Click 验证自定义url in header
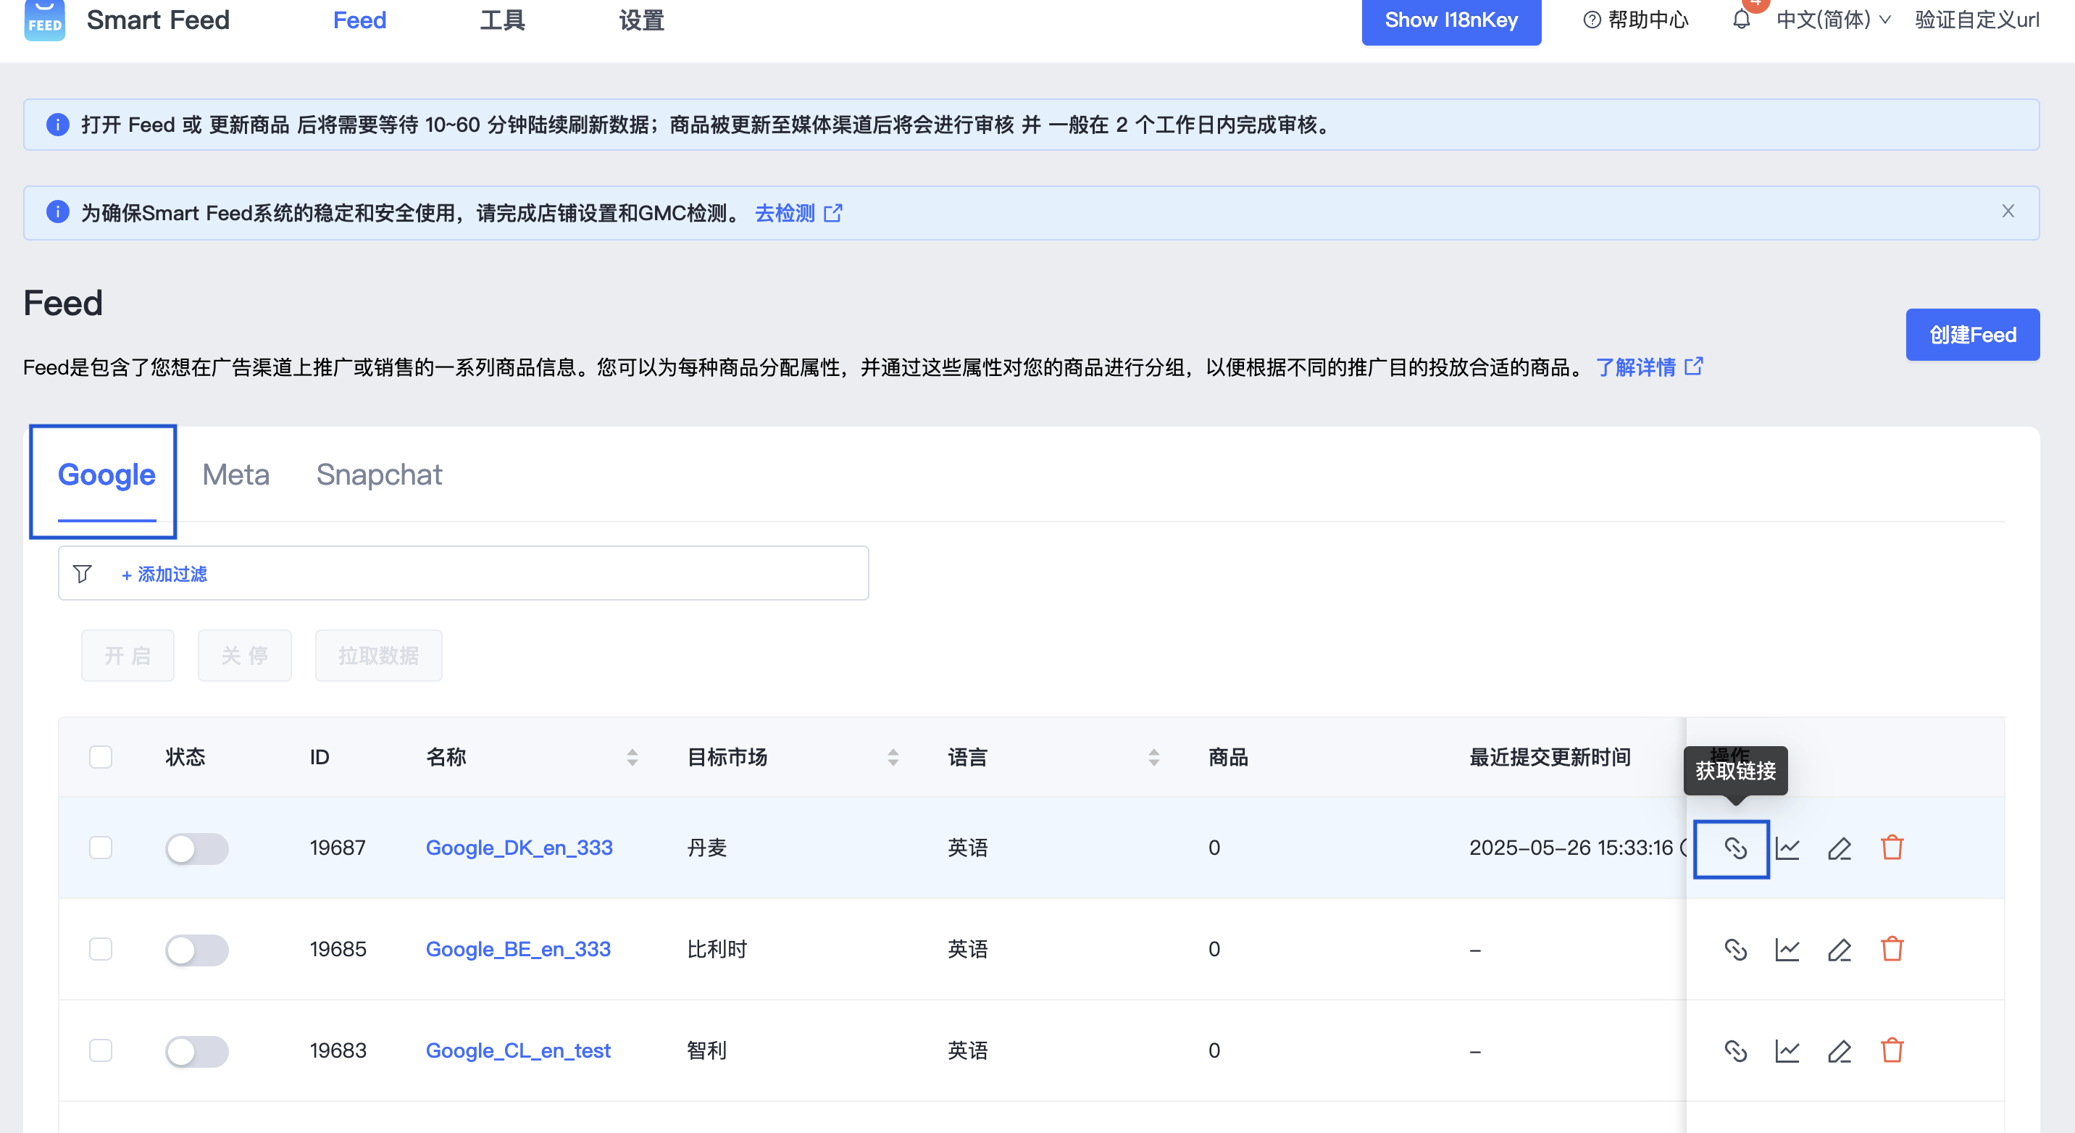The image size is (2075, 1133). coord(1976,20)
